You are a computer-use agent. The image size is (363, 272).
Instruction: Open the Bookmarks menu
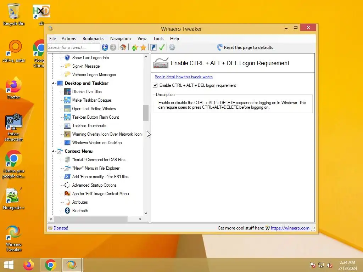click(x=93, y=39)
